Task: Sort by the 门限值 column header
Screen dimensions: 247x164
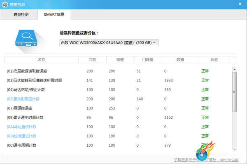Action: [x=148, y=60]
